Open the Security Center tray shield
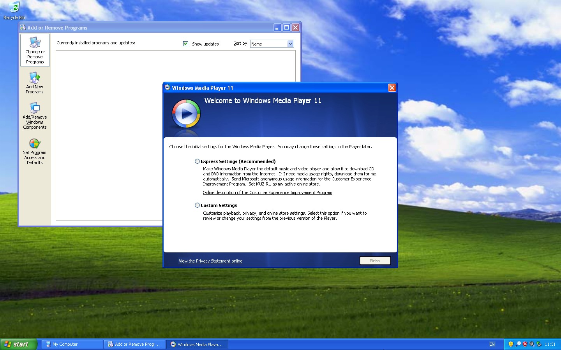The height and width of the screenshot is (350, 561). coord(511,344)
